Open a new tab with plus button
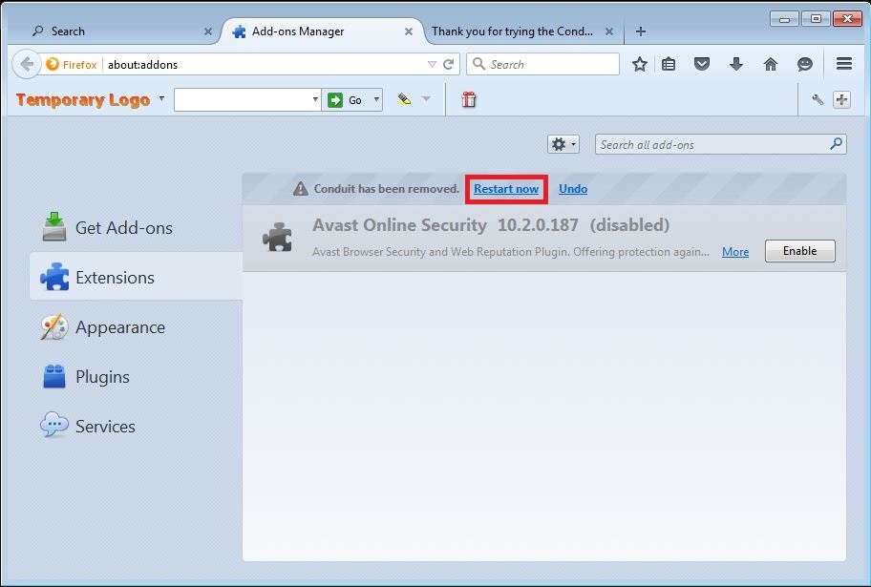The height and width of the screenshot is (587, 871). [641, 31]
